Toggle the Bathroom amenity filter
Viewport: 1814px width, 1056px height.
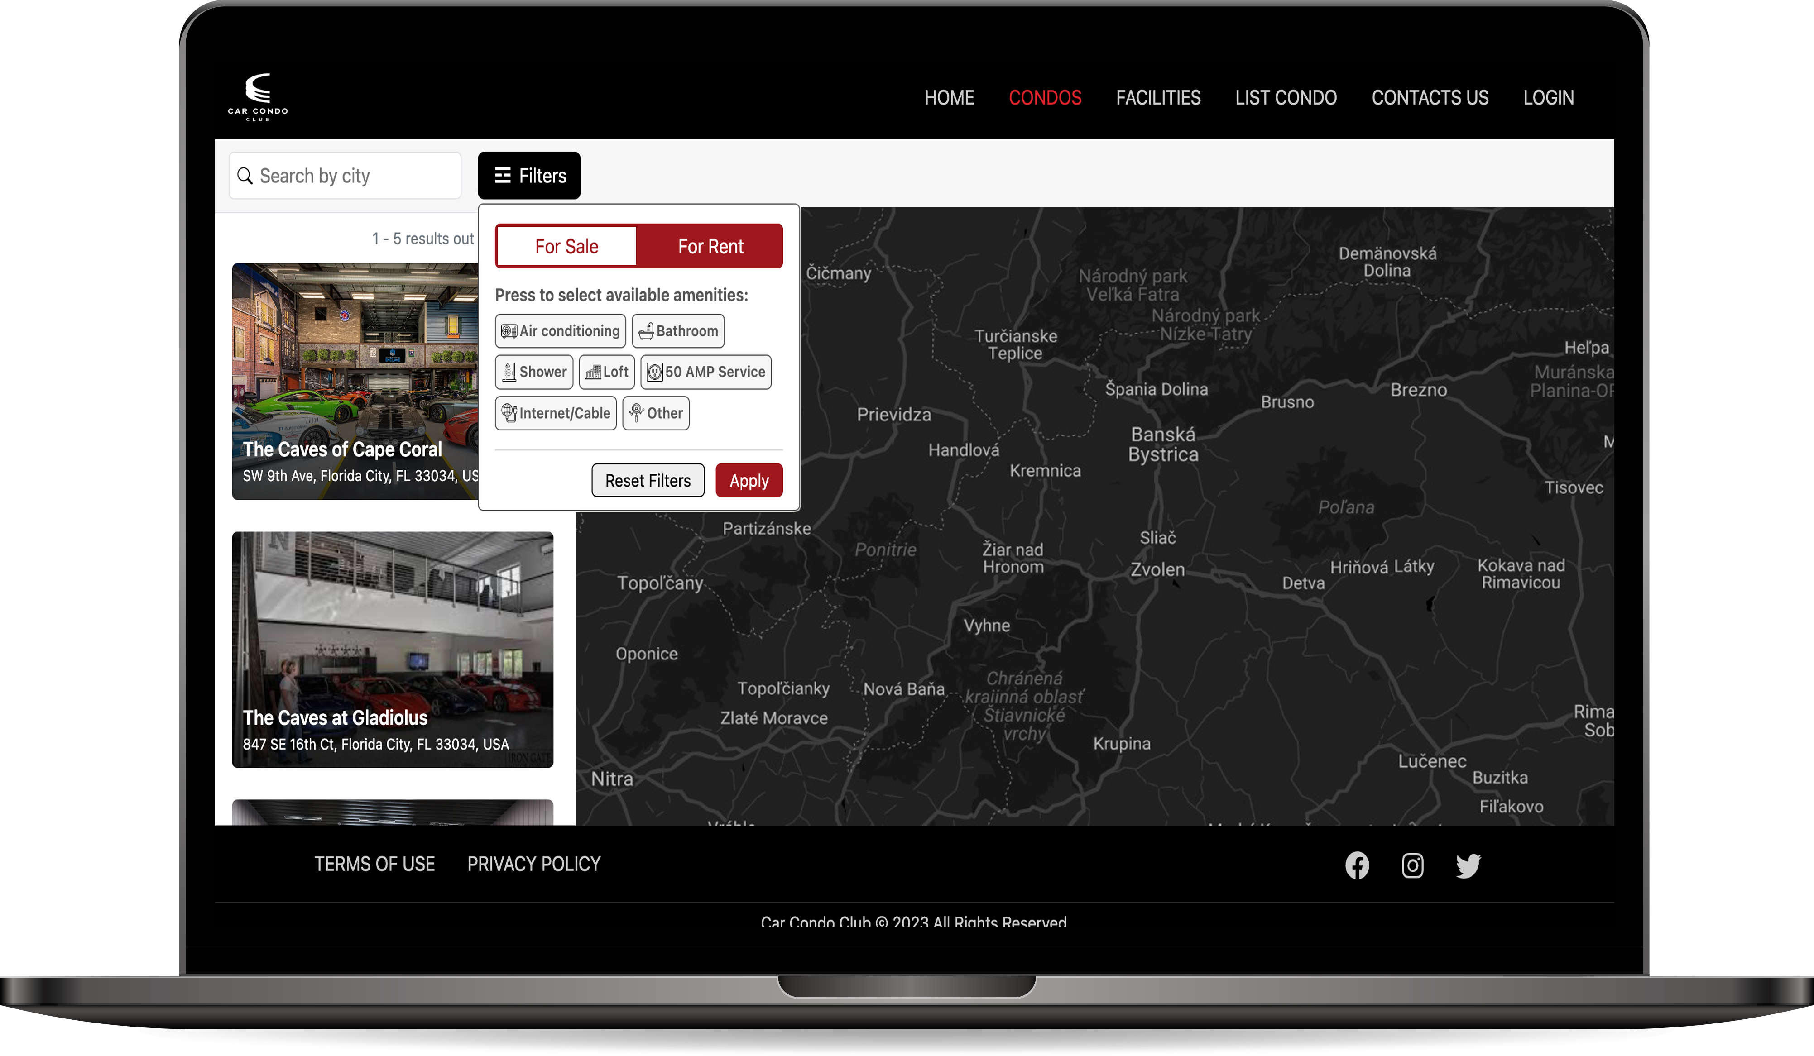pyautogui.click(x=678, y=331)
